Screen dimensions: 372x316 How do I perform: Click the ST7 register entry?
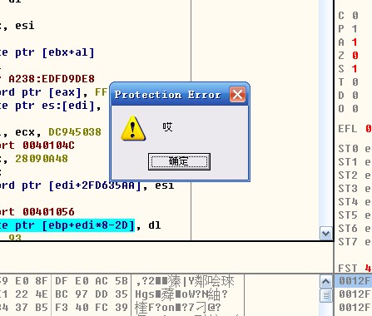point(355,242)
